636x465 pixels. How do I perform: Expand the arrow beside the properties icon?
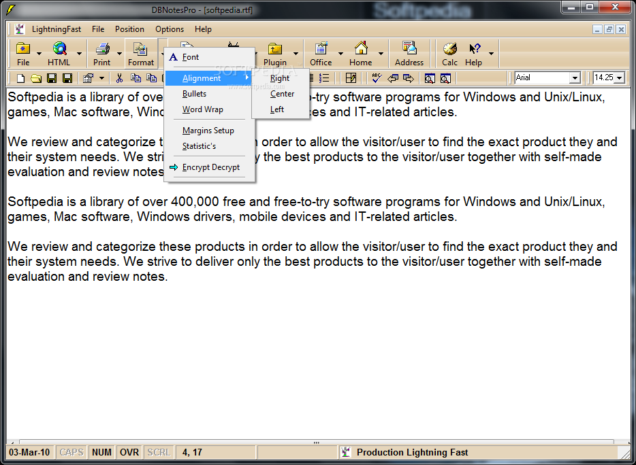(x=102, y=77)
